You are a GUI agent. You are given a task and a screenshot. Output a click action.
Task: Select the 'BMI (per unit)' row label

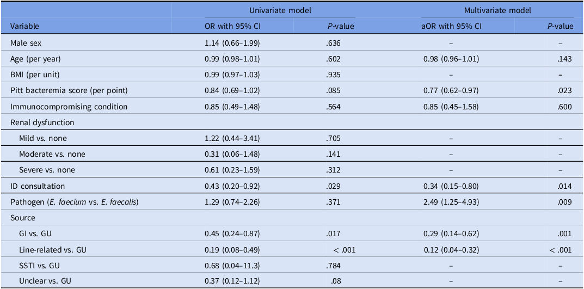34,75
